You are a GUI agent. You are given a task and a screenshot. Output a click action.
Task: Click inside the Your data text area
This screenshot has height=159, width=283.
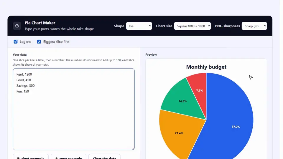pyautogui.click(x=74, y=109)
